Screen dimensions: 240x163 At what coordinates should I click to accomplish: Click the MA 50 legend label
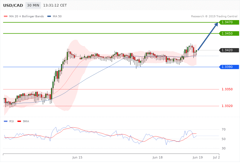point(57,16)
